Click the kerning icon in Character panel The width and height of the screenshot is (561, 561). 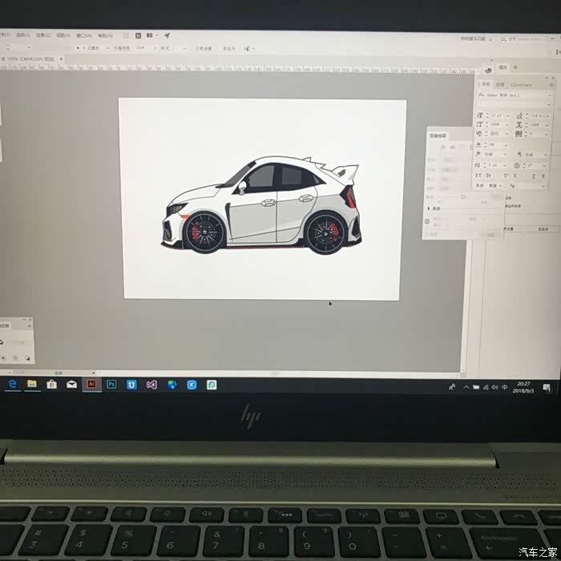coord(479,134)
